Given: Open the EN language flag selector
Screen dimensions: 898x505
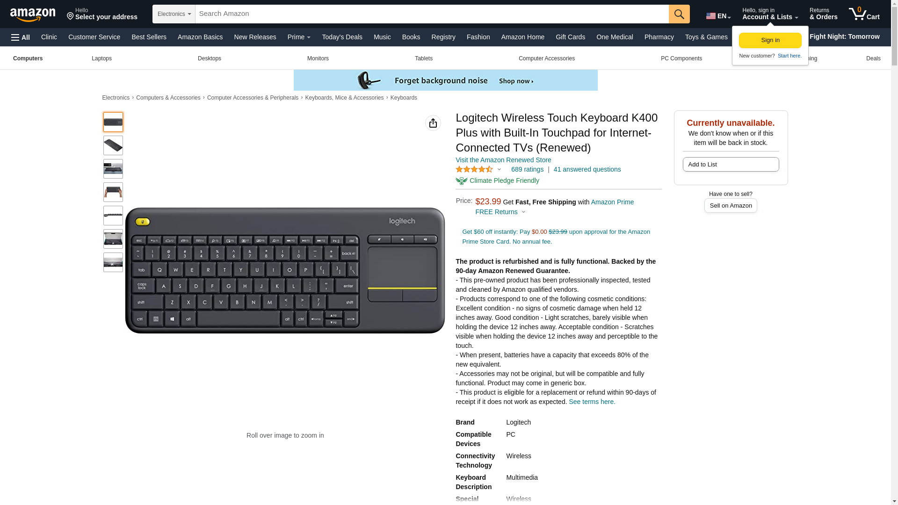Looking at the screenshot, I should tap(718, 16).
